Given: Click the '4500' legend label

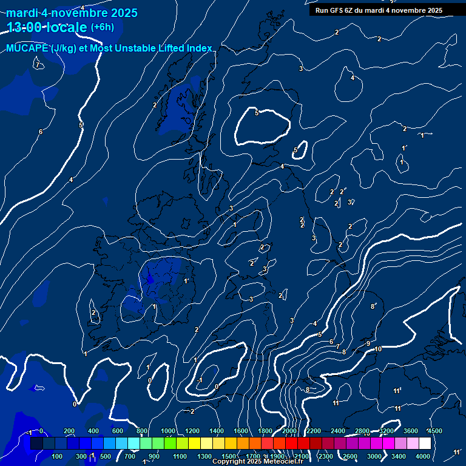Looking at the screenshot, I should tap(435, 431).
